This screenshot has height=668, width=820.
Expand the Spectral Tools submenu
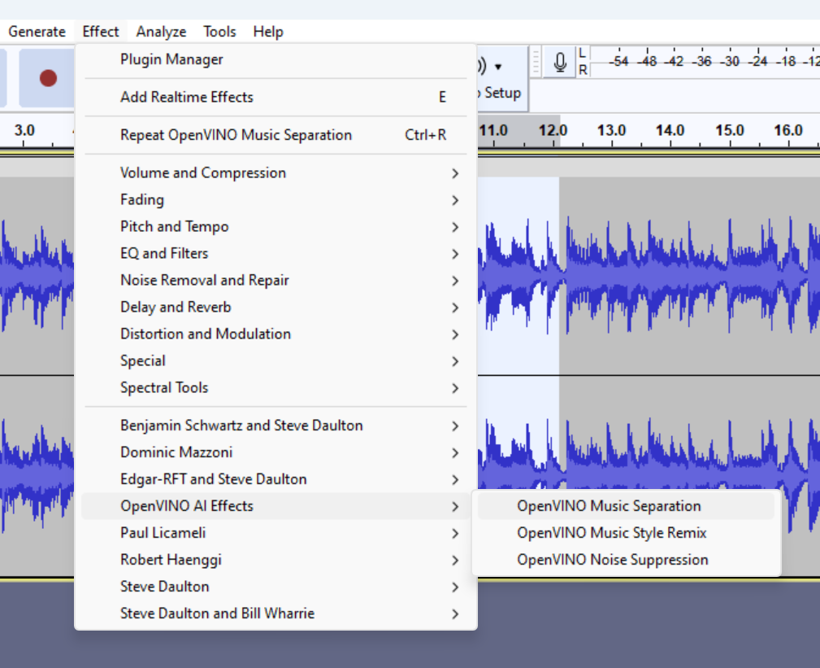[276, 387]
